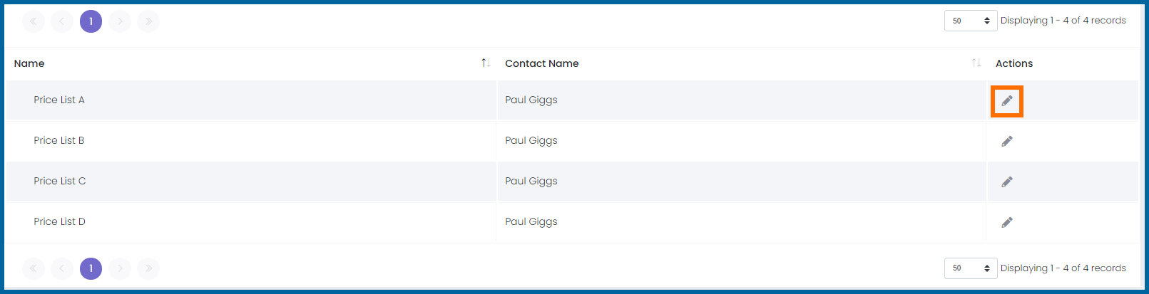Image resolution: width=1149 pixels, height=294 pixels.
Task: Click the Name column header
Action: point(29,63)
